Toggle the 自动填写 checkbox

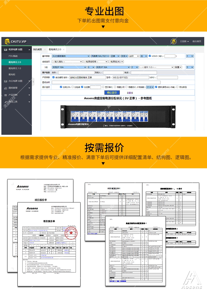[x=54, y=77]
